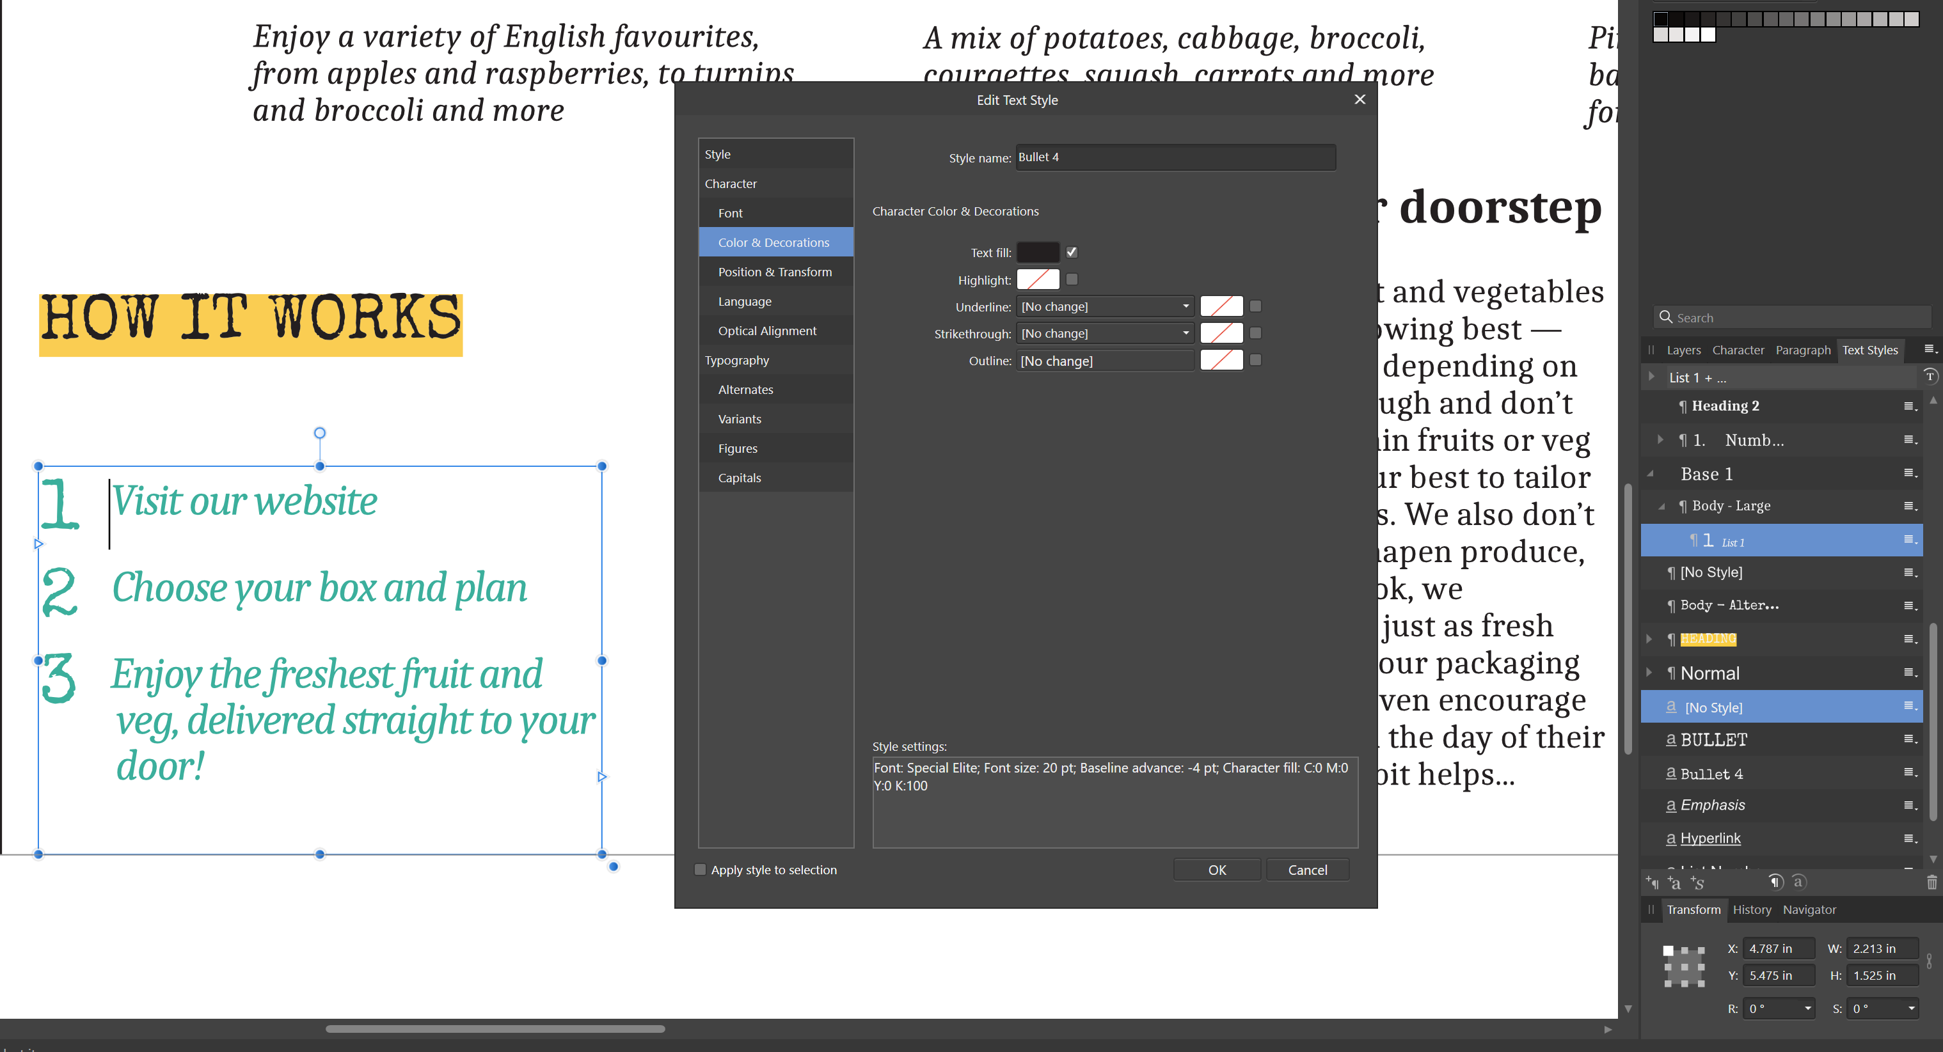
Task: Switch to the Layers tab
Action: 1683,350
